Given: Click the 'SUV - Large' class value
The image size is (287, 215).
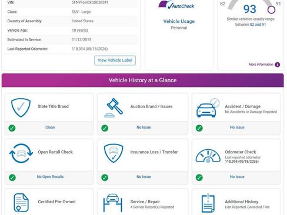Looking at the screenshot, I should (x=81, y=12).
